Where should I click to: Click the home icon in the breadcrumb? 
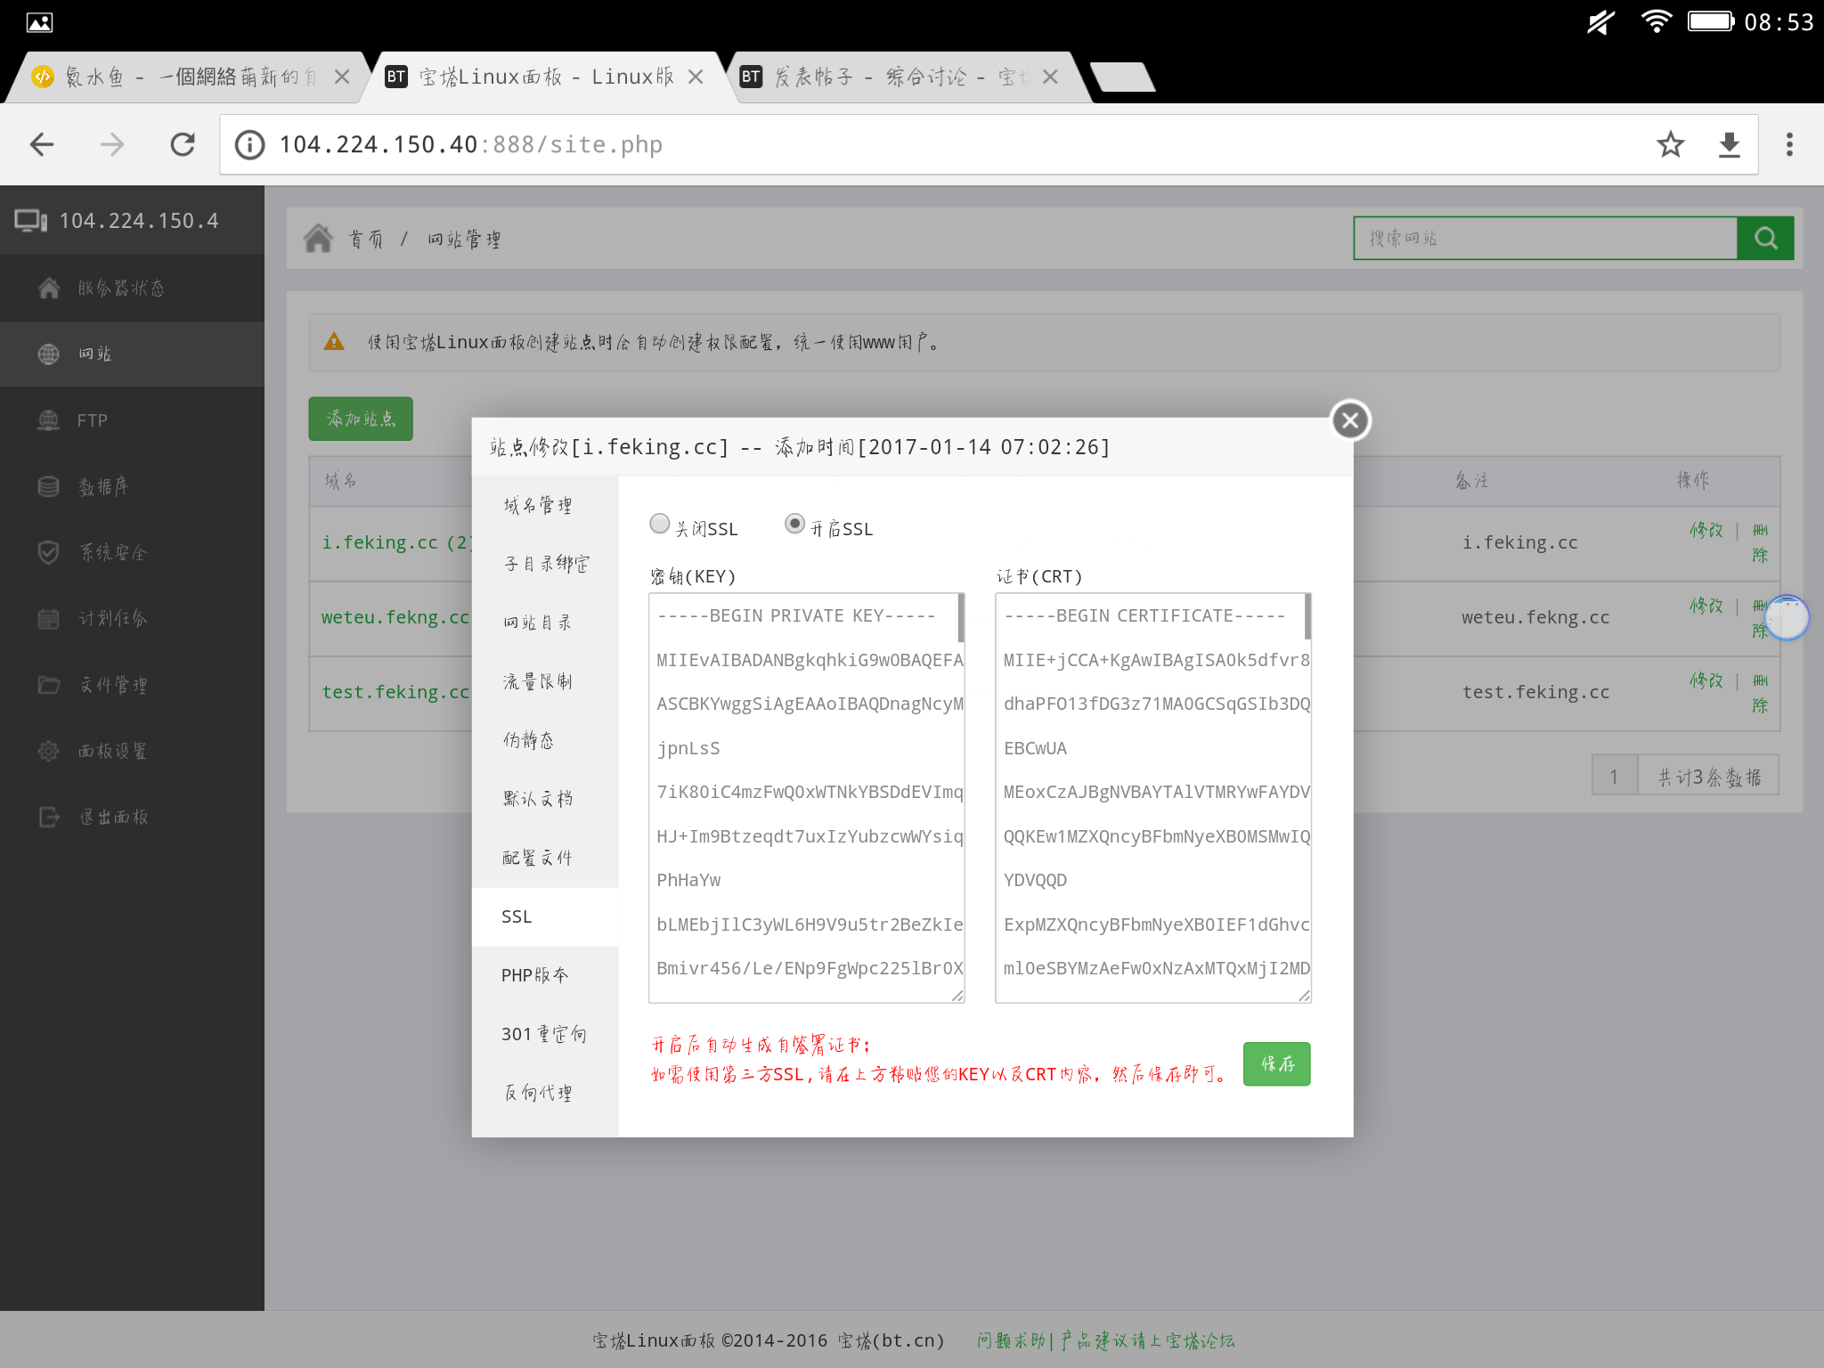318,239
